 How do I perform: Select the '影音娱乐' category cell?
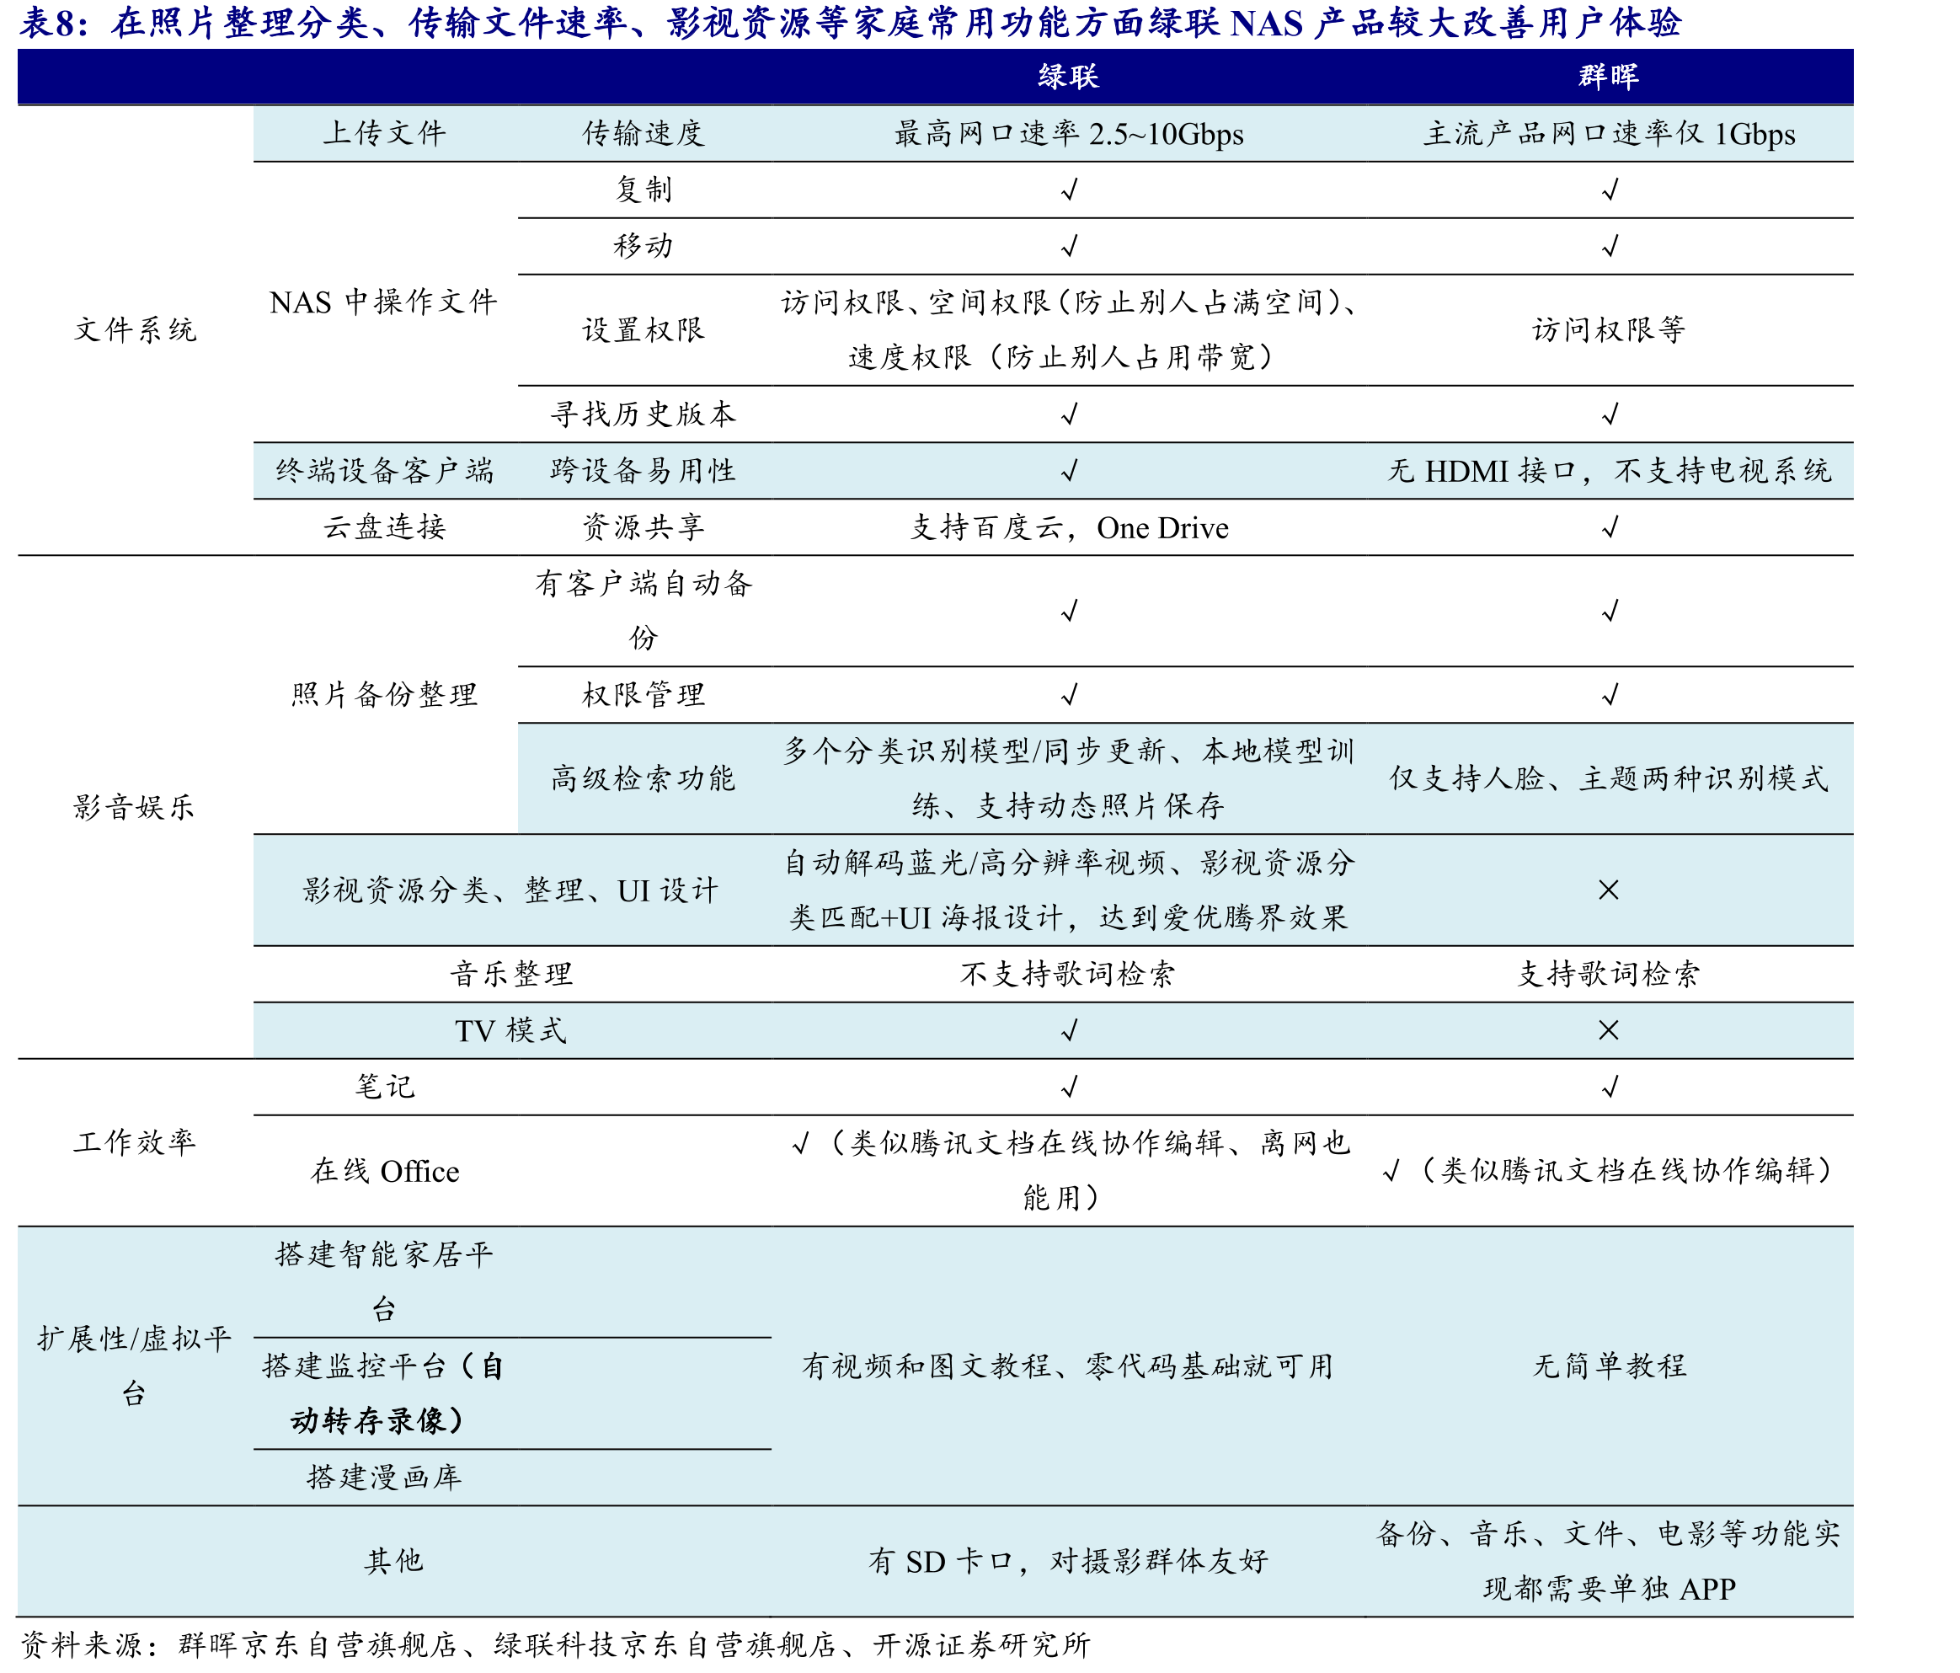tap(136, 807)
